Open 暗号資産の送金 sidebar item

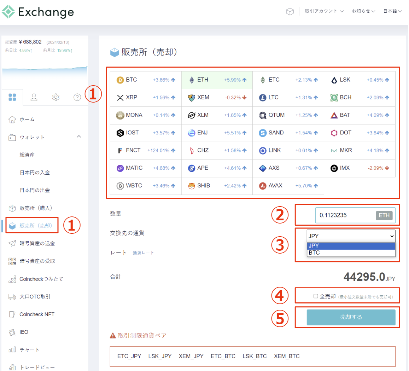pos(37,243)
